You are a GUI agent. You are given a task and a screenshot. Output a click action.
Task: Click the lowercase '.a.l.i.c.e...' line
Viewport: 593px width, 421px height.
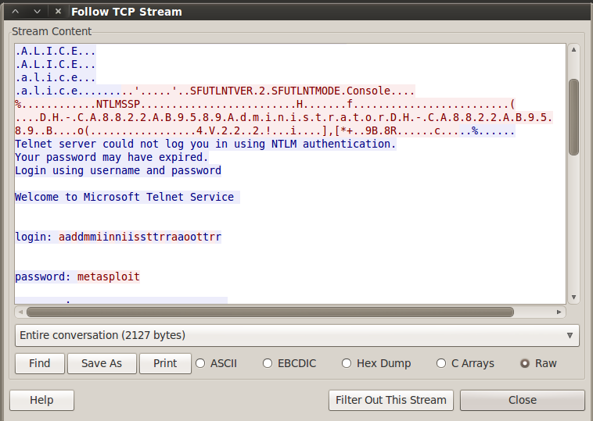point(56,77)
